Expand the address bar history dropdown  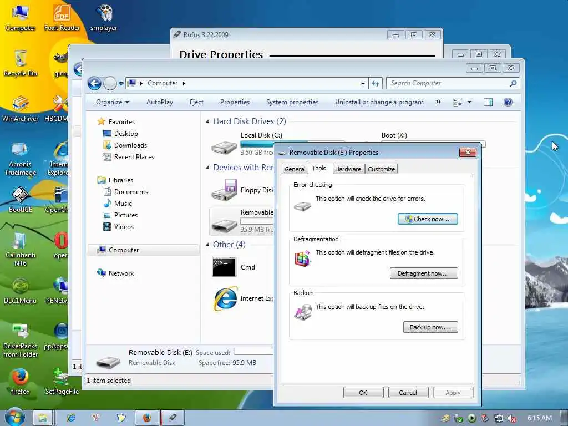pos(363,83)
